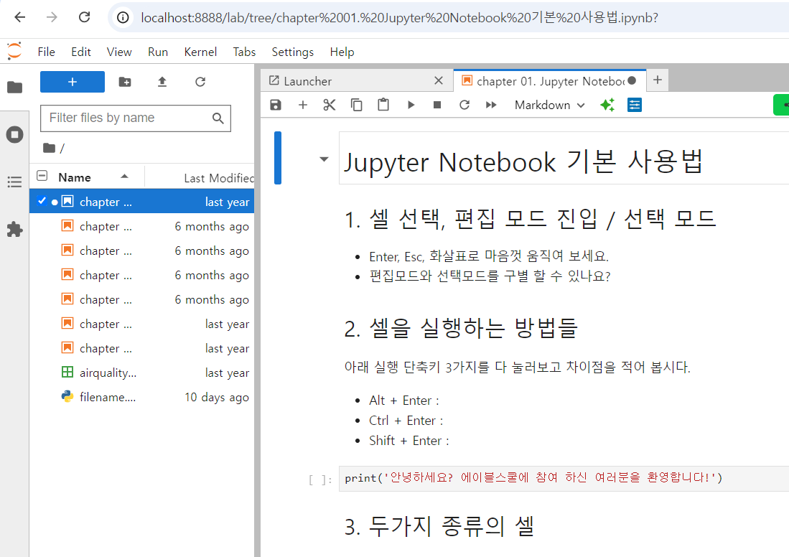This screenshot has width=789, height=557.
Task: Click the browser address bar URL
Action: [x=399, y=18]
